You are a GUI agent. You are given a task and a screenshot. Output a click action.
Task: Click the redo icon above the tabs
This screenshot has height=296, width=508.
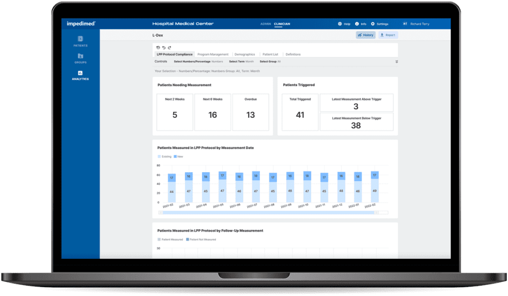170,48
